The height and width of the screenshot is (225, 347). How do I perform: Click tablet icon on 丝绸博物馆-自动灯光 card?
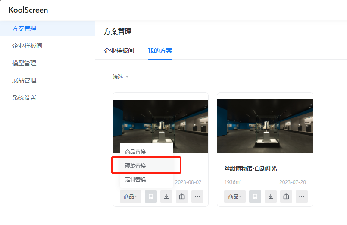255,196
